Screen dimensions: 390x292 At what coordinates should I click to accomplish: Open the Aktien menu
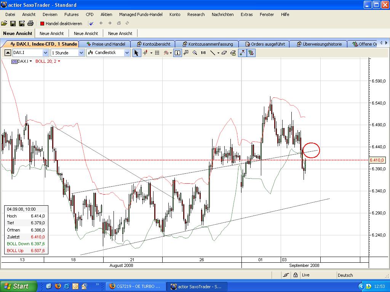(x=106, y=14)
